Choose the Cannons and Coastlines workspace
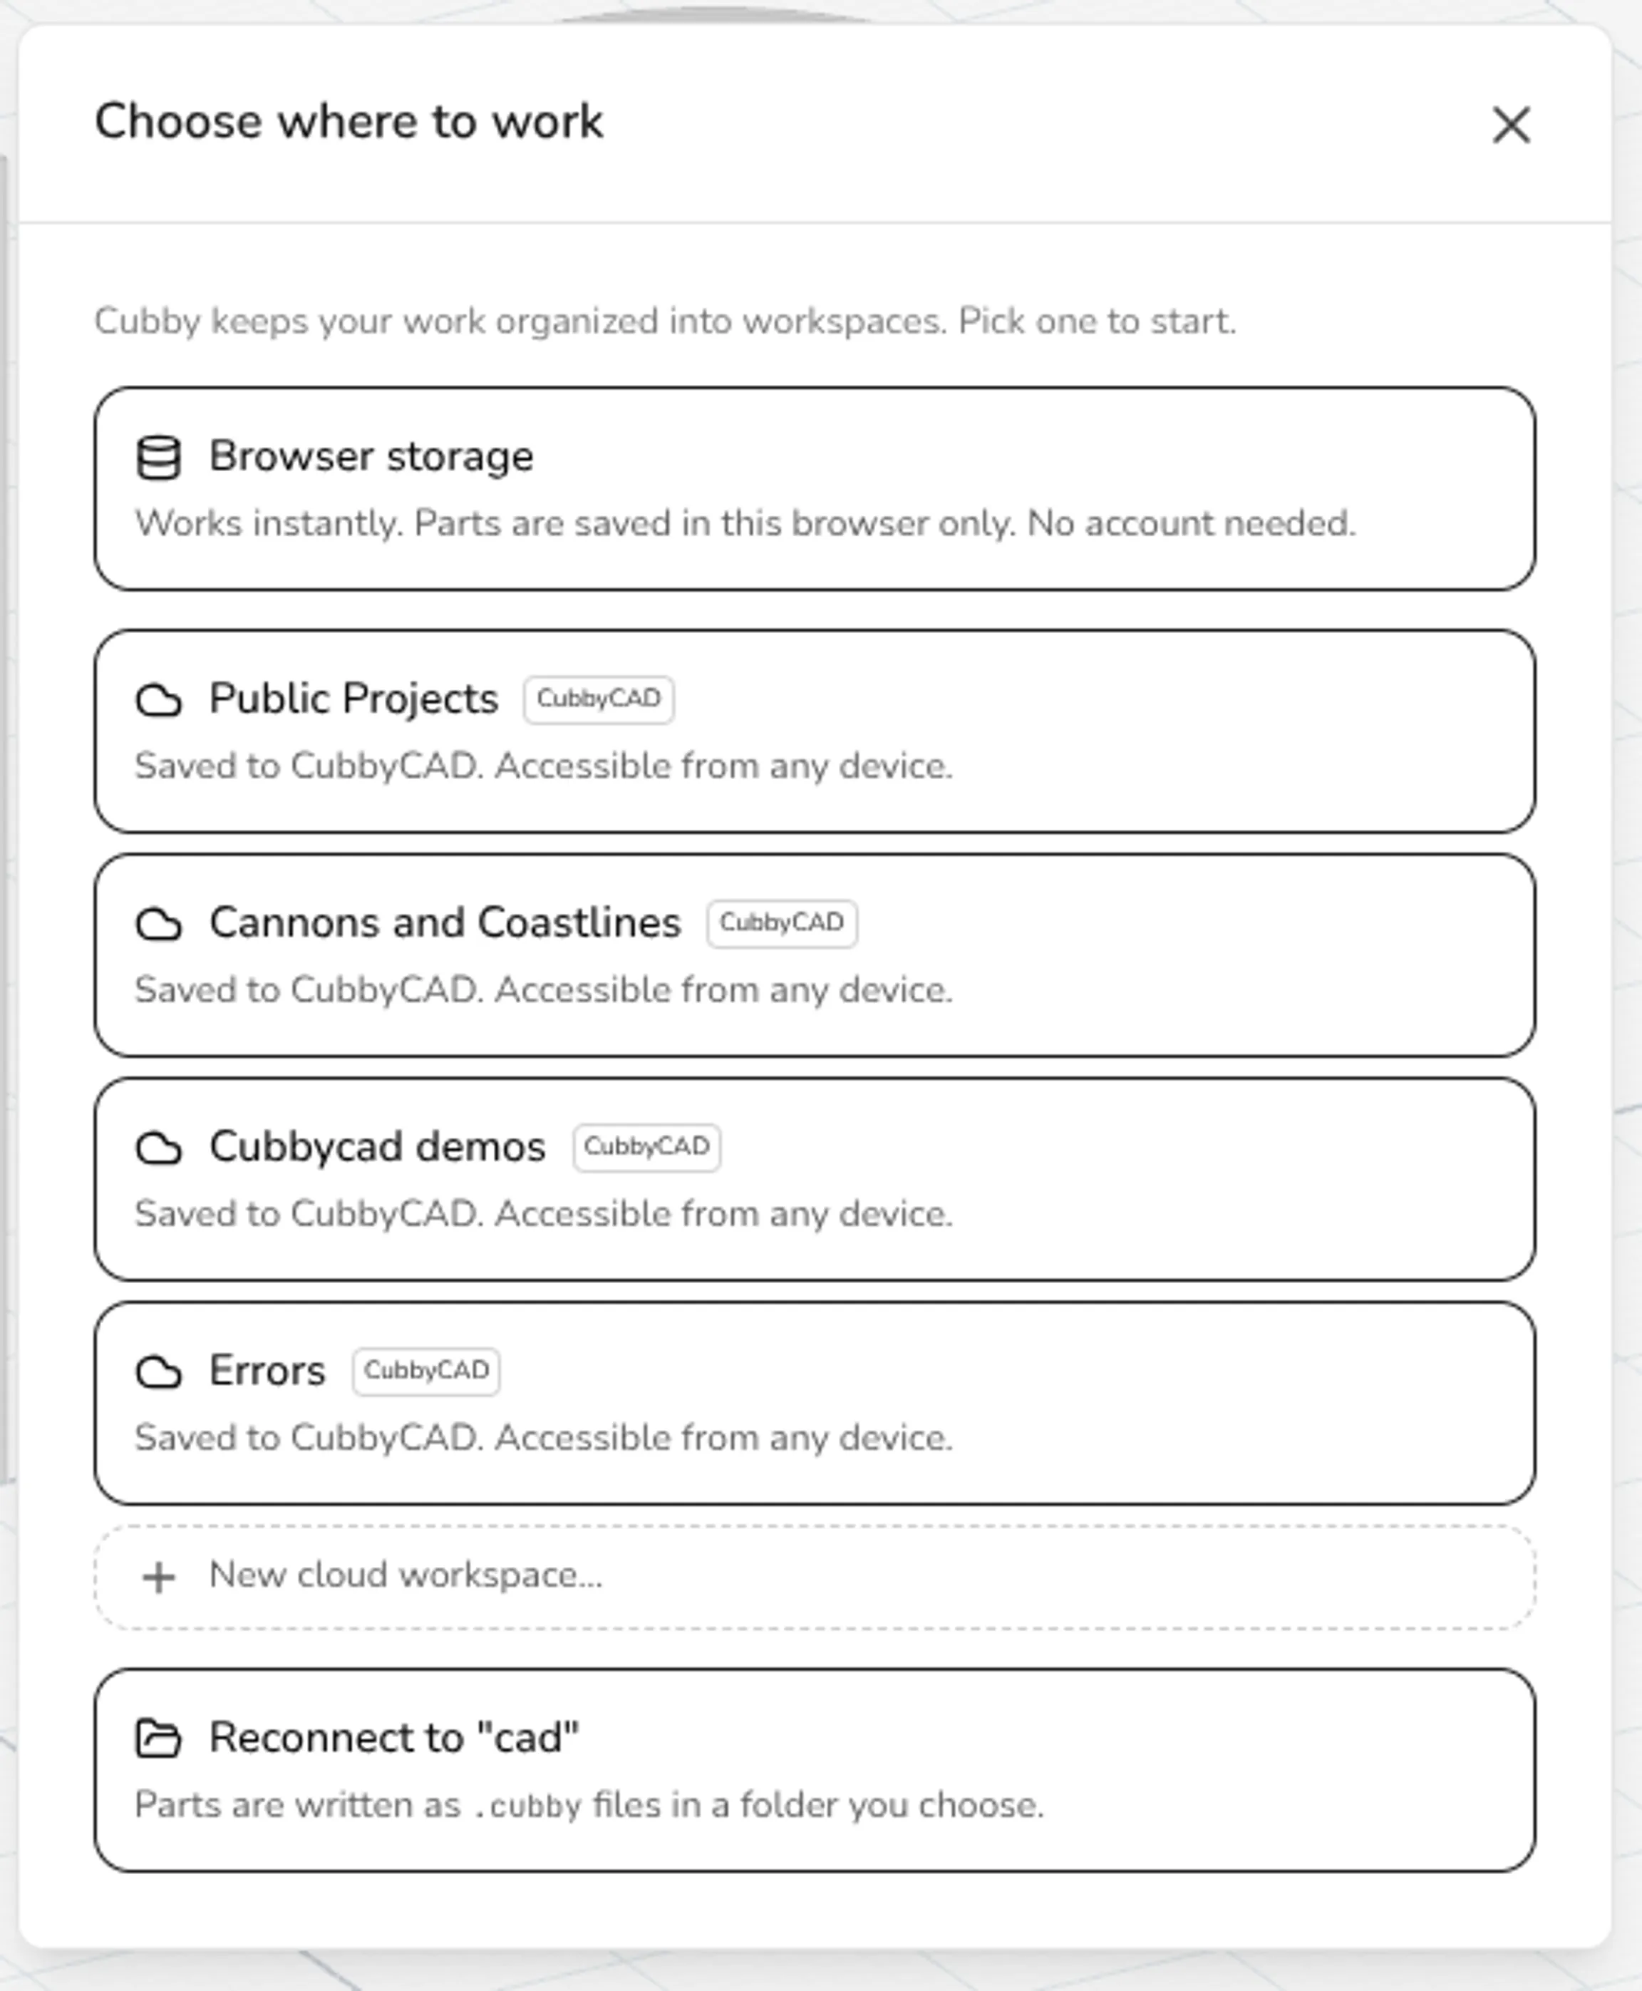 (x=815, y=955)
